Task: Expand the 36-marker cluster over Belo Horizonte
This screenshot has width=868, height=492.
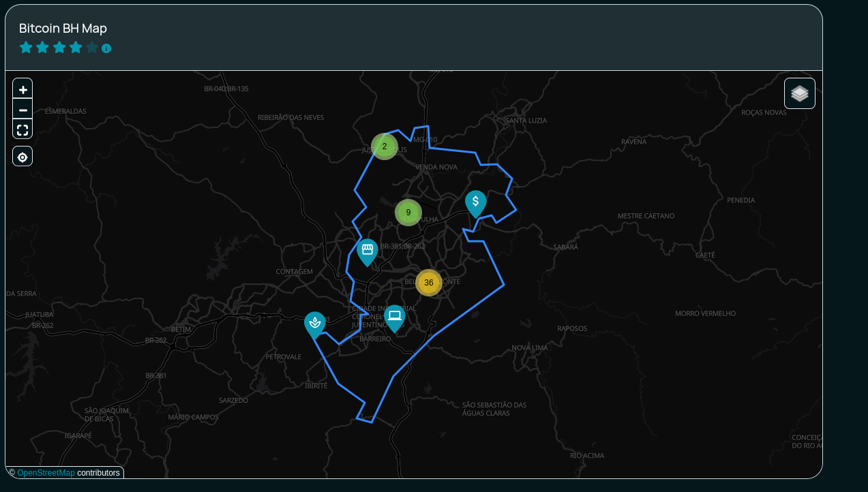Action: pos(429,282)
